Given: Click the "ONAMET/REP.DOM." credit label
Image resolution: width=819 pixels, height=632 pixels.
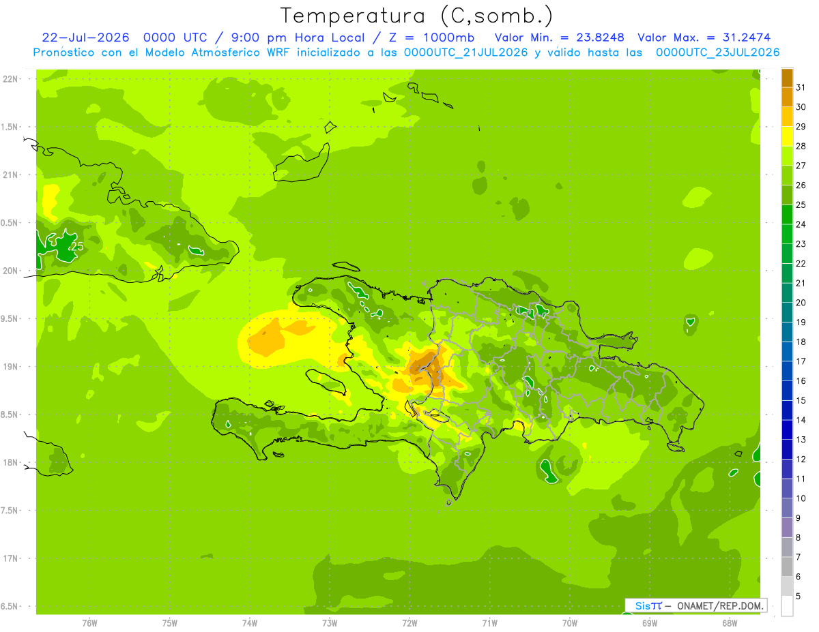Looking at the screenshot, I should click(x=721, y=605).
